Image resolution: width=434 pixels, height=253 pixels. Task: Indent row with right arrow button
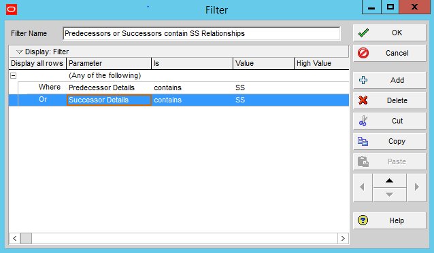tap(416, 188)
